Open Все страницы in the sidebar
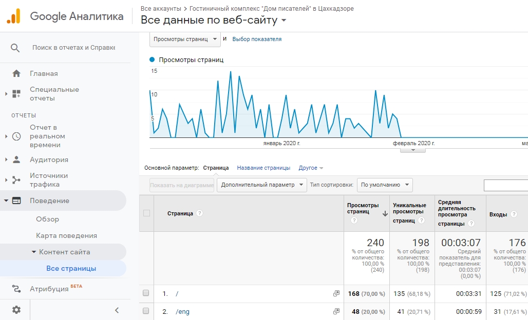 [x=71, y=268]
